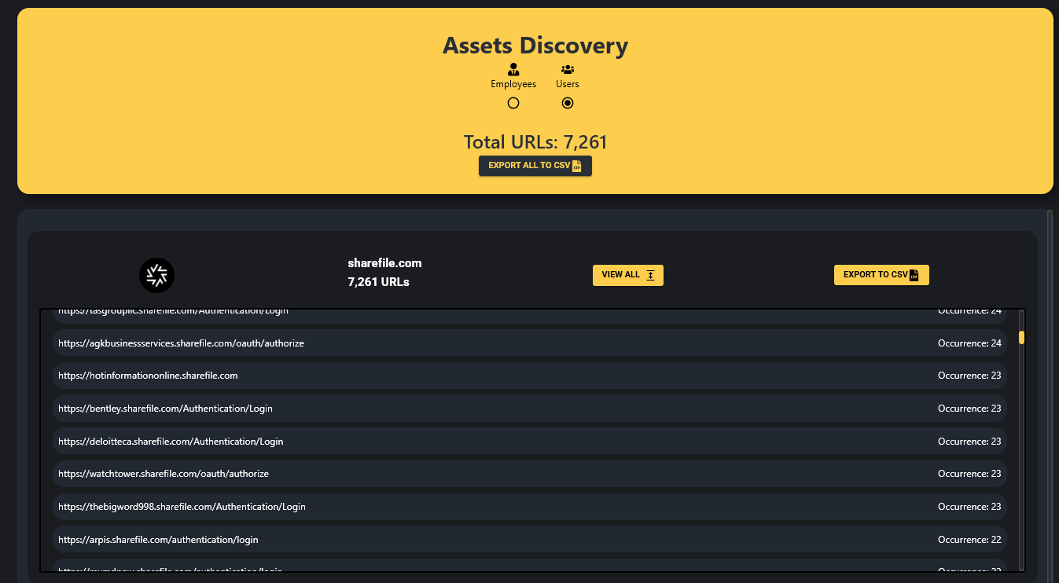Select thebigword998.sharefile.com login URL

182,507
